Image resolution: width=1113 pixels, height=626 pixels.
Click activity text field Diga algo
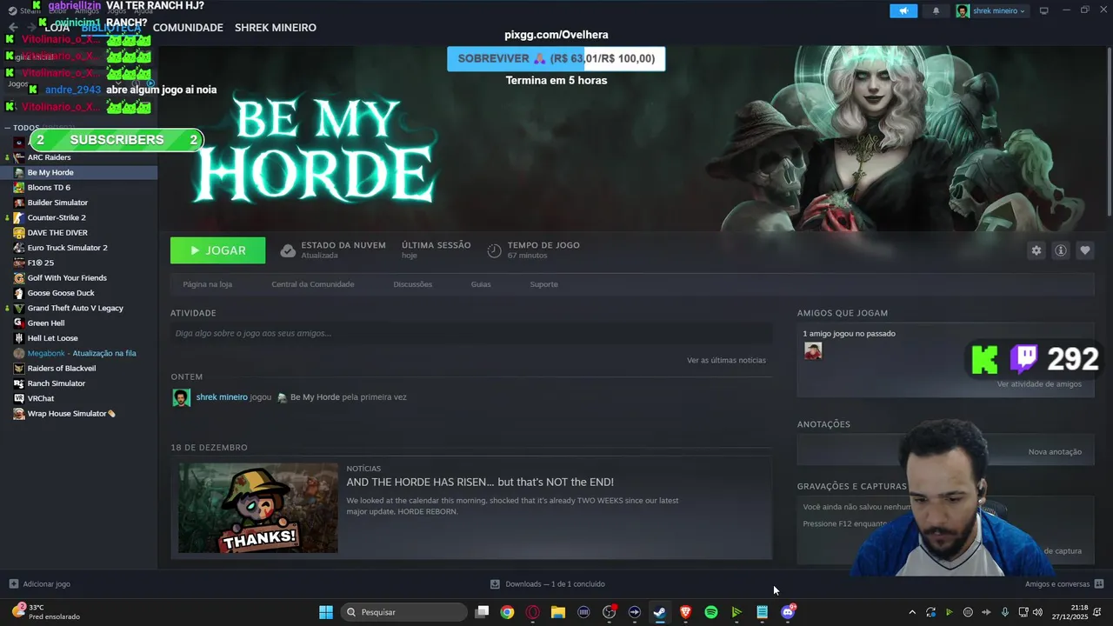point(471,333)
